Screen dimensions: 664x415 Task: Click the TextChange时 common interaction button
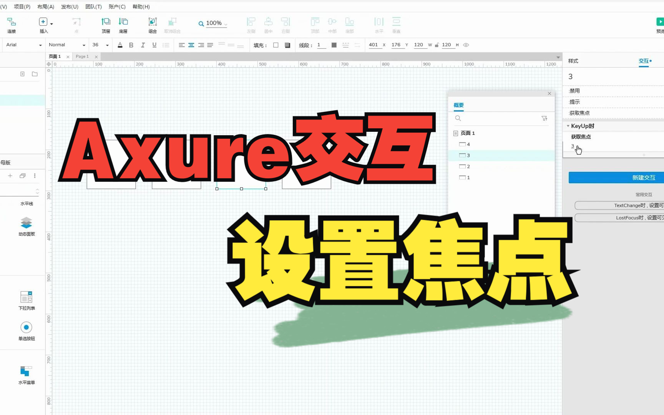click(x=619, y=206)
